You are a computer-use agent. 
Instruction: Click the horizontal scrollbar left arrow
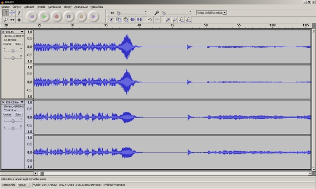35,173
